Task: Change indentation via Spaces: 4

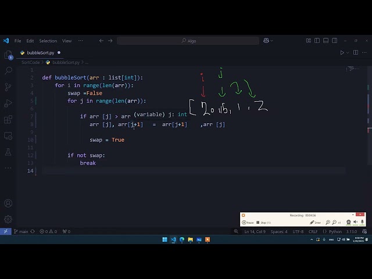Action: (279, 231)
